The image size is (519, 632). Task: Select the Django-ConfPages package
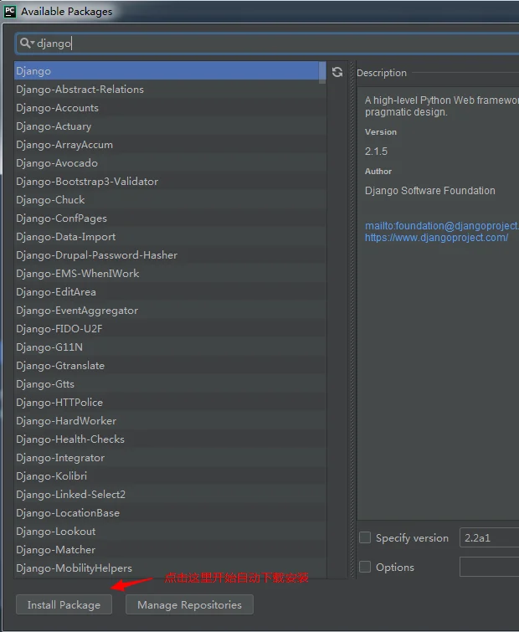(171, 218)
